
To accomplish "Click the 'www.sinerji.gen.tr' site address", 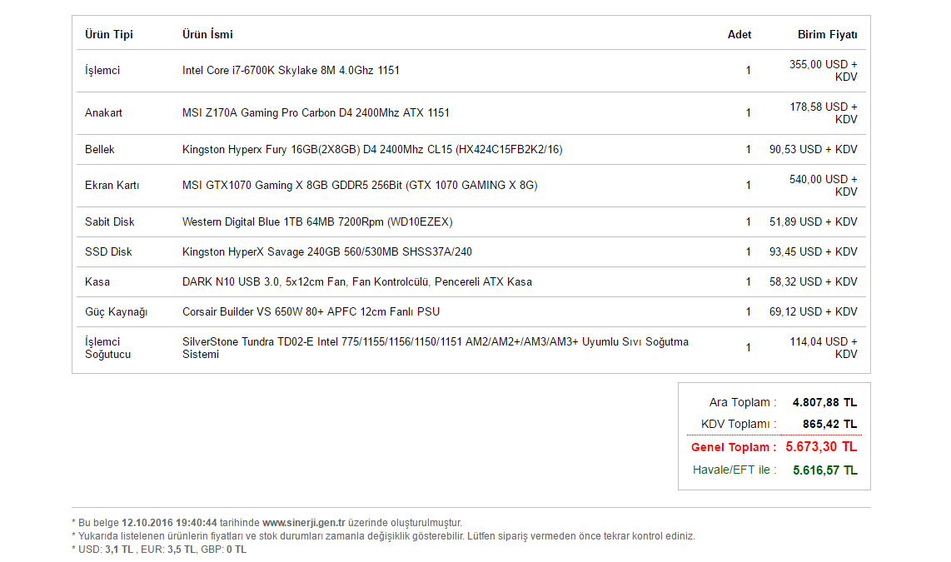I will [x=303, y=523].
